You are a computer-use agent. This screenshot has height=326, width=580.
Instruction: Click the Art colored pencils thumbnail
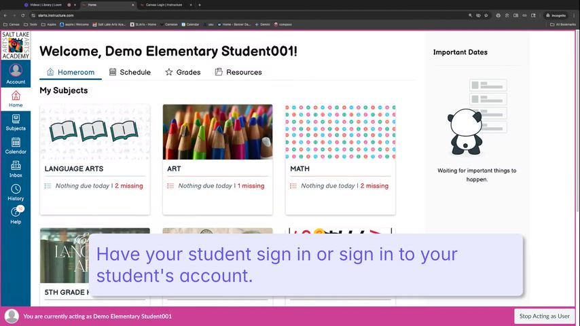tap(217, 132)
